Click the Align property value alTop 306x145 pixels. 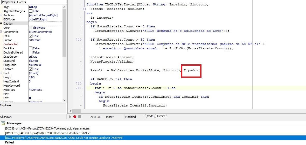point(33,7)
